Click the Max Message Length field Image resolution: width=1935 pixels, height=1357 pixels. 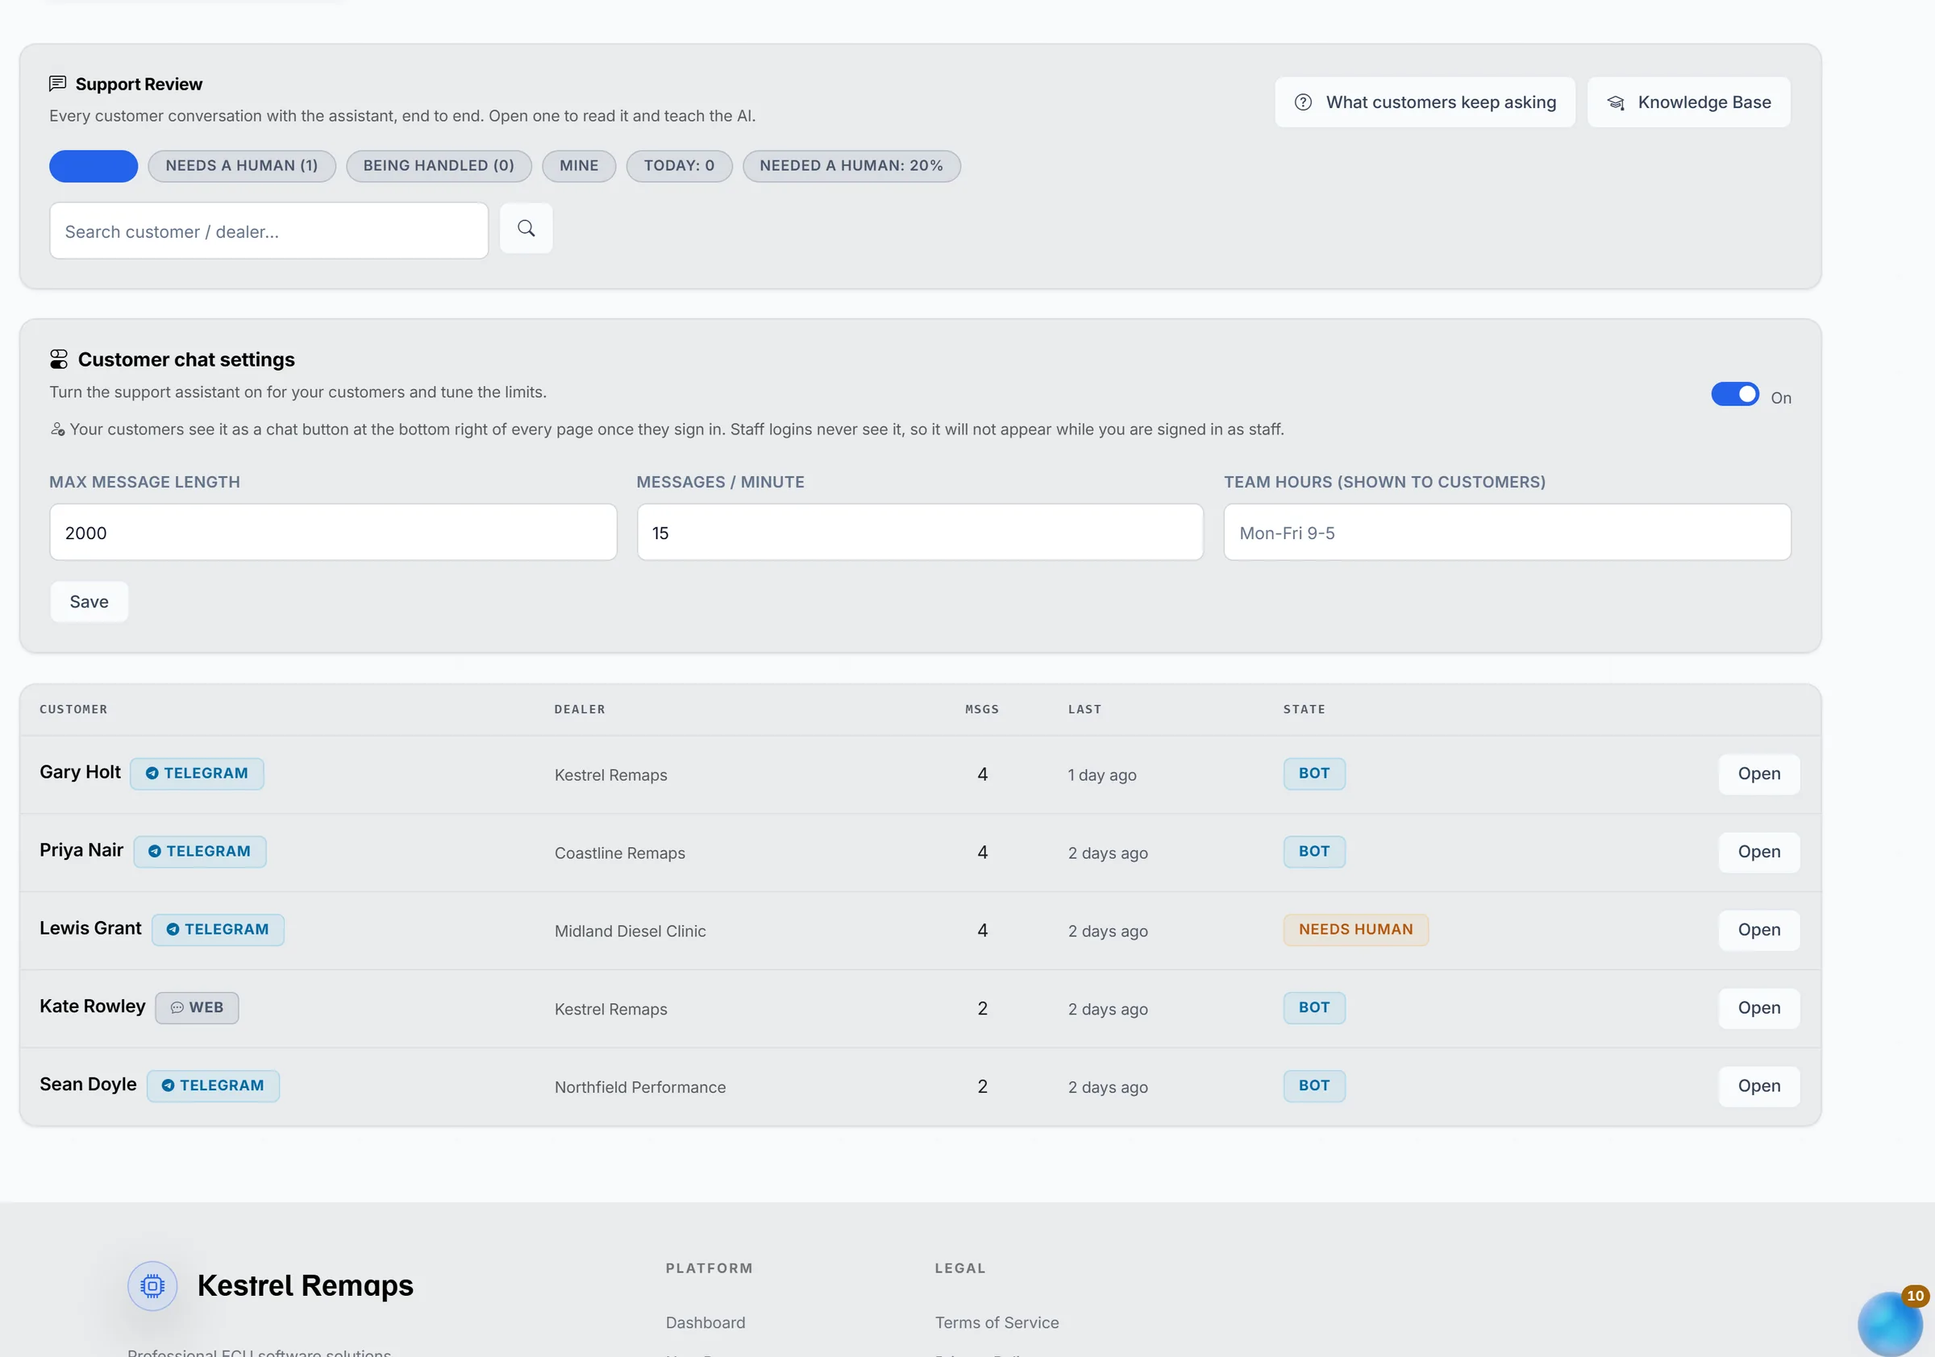pos(333,533)
